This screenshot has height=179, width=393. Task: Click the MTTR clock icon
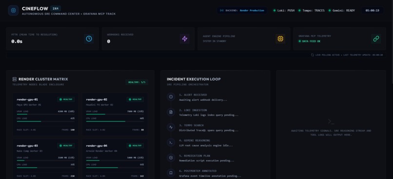(x=89, y=39)
